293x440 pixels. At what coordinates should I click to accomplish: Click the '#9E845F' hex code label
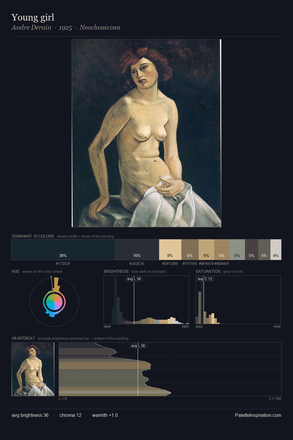click(222, 264)
